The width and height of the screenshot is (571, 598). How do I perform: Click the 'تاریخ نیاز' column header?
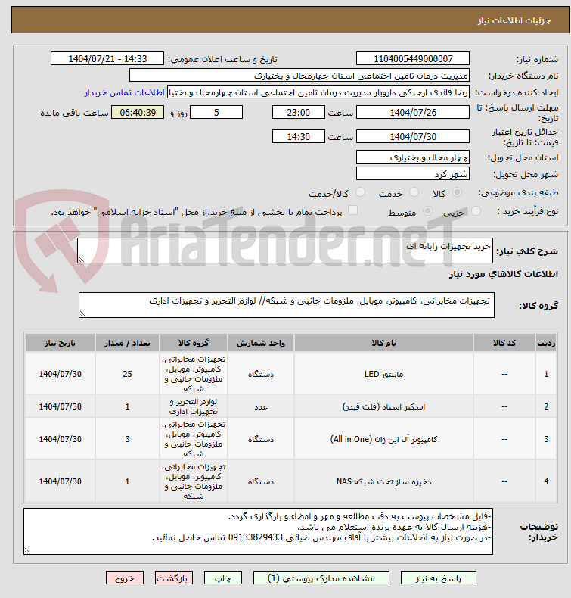[x=61, y=343]
